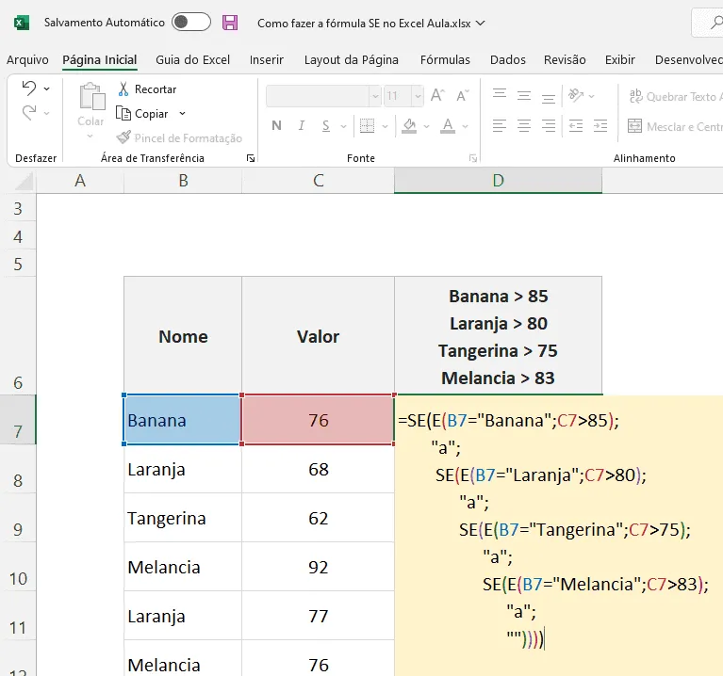Open the Inserir tab
The height and width of the screenshot is (676, 723).
click(267, 60)
